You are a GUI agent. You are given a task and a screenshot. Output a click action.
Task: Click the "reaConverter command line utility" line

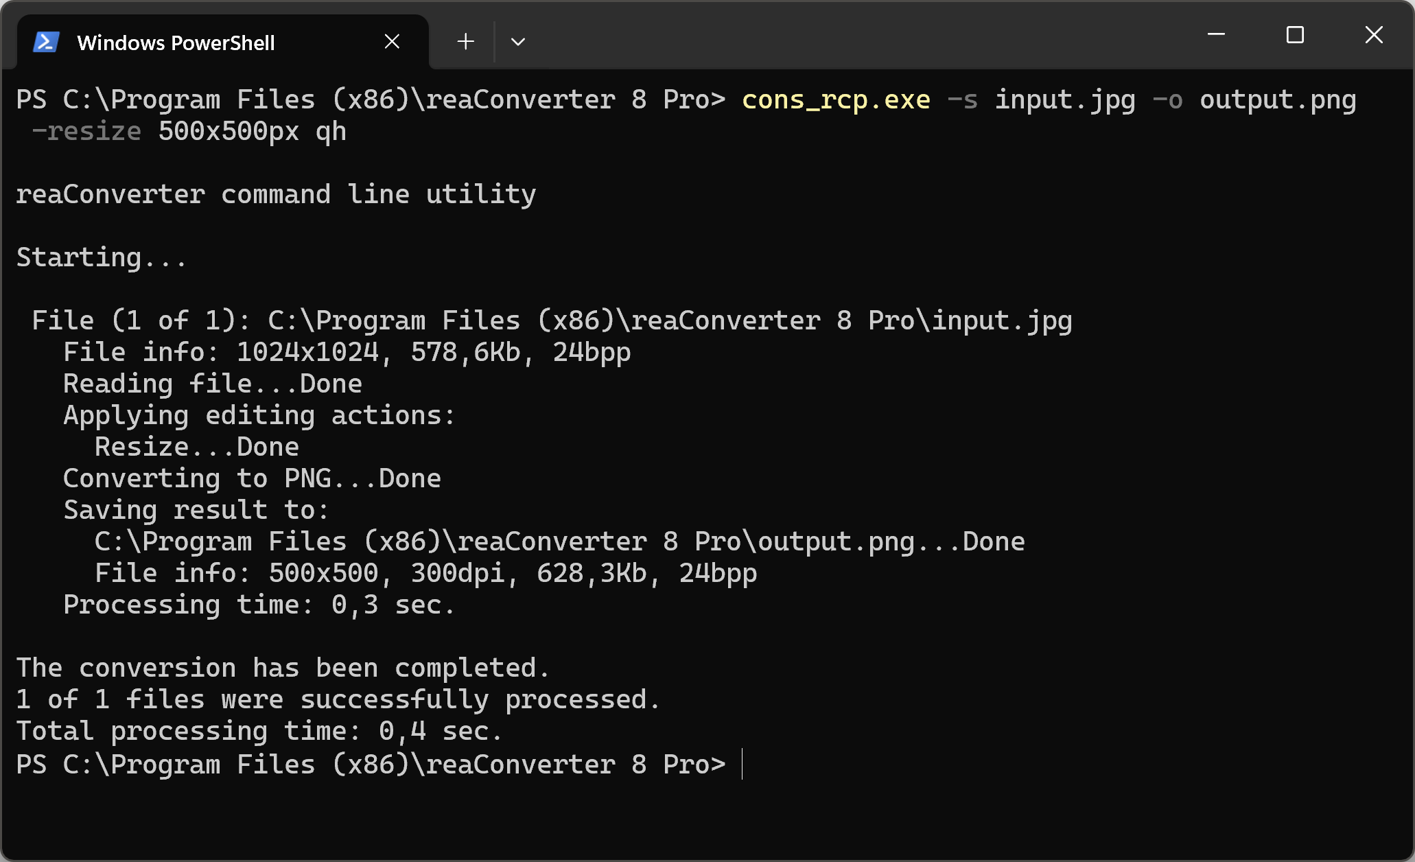(276, 195)
